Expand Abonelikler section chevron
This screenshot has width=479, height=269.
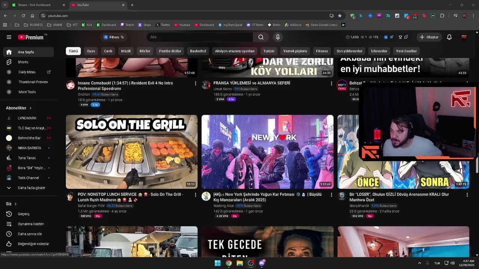(x=31, y=108)
